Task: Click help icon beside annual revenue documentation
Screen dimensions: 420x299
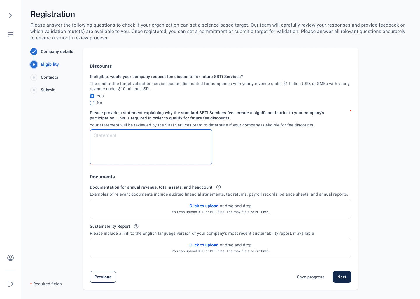Action: pos(218,187)
